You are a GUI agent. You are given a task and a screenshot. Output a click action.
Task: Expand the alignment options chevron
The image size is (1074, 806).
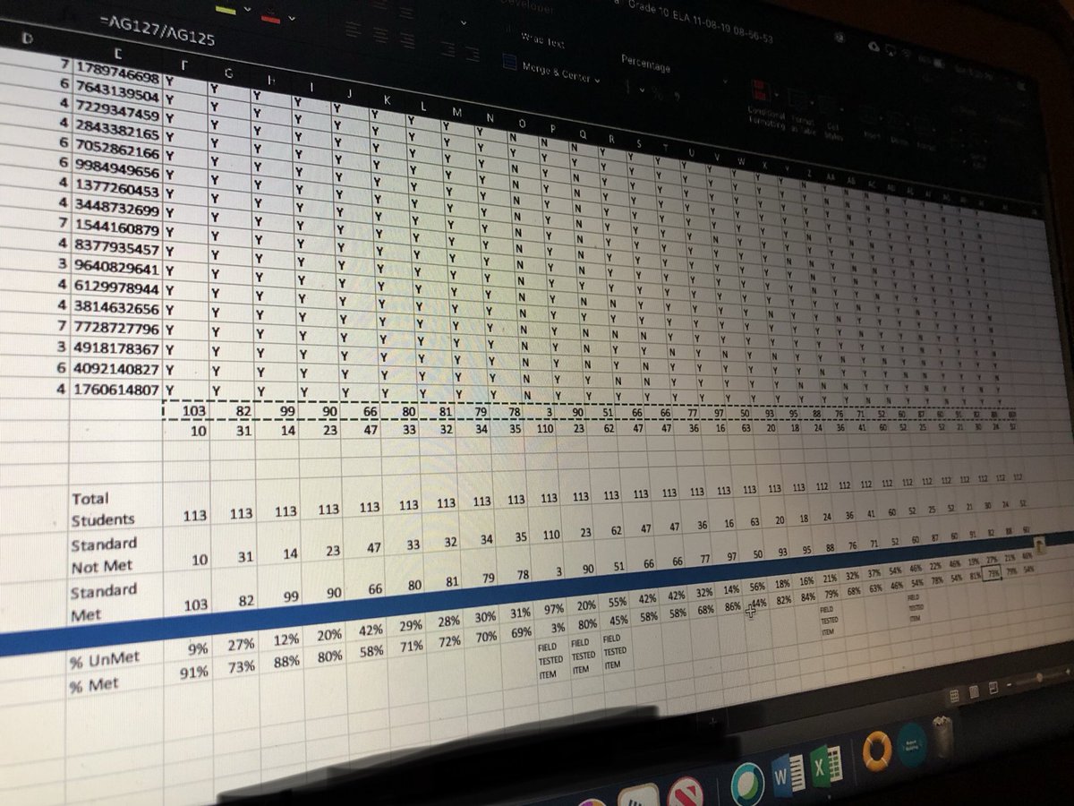[x=464, y=23]
